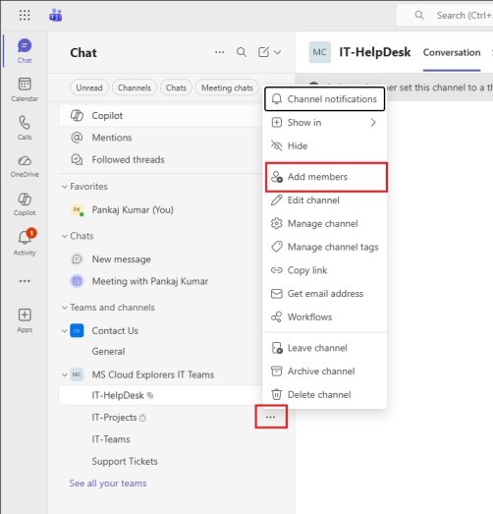Viewport: 493px width, 514px height.
Task: Click the new chat compose icon
Action: 263,52
